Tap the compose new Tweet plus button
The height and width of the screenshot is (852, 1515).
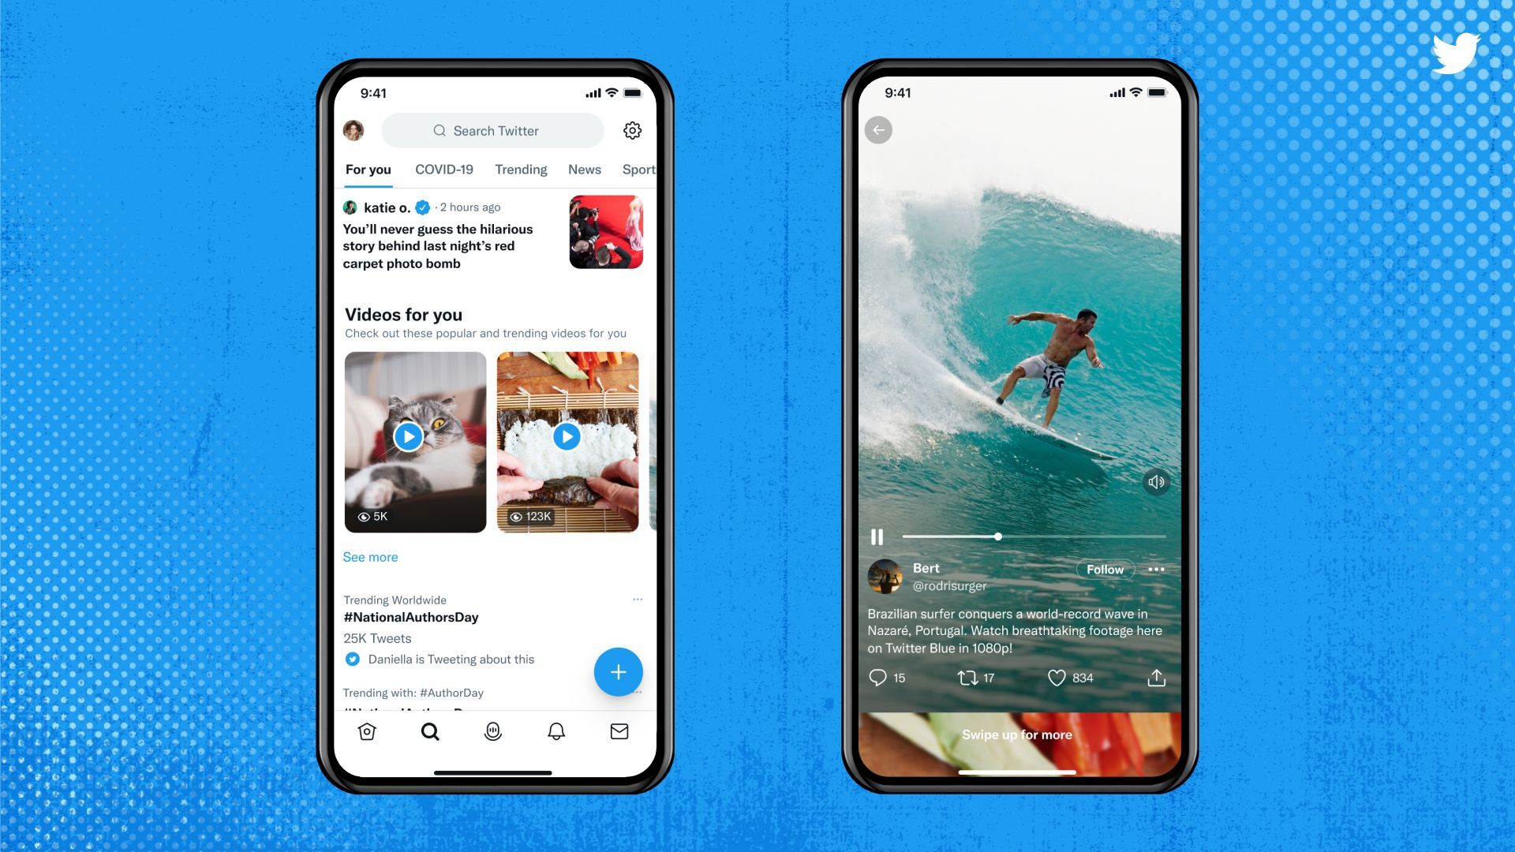[616, 671]
